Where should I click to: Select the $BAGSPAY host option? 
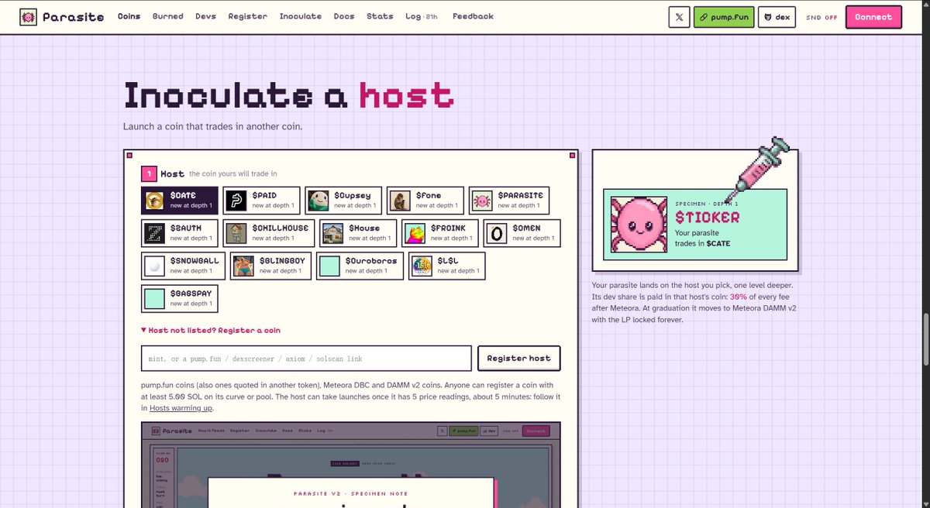[x=180, y=298]
